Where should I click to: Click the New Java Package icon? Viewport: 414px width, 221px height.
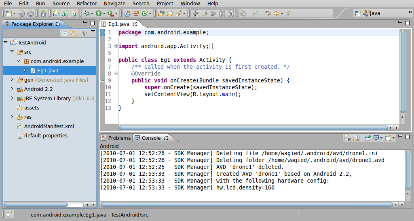tap(136, 13)
